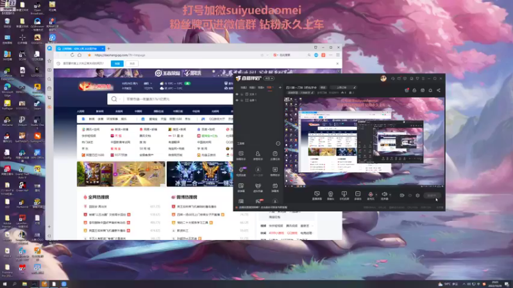Image resolution: width=513 pixels, height=288 pixels.
Task: Open a new browser tab with plus
Action: (108, 49)
